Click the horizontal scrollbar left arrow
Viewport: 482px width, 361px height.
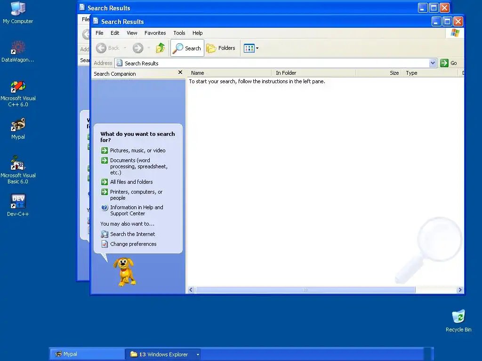click(x=191, y=290)
